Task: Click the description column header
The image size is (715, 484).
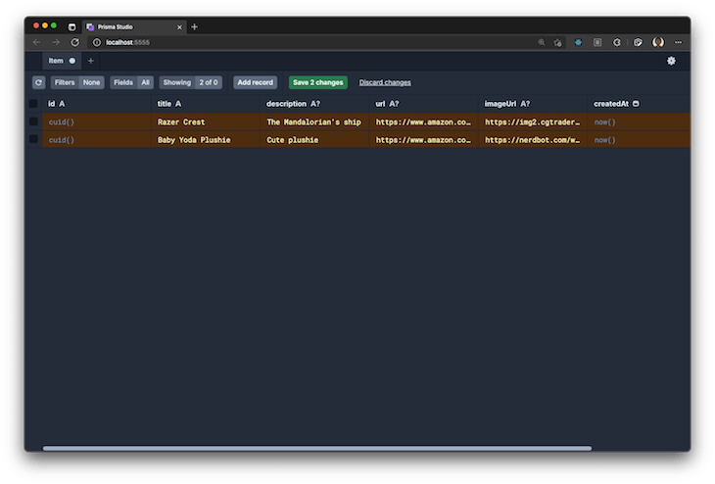Action: point(314,104)
